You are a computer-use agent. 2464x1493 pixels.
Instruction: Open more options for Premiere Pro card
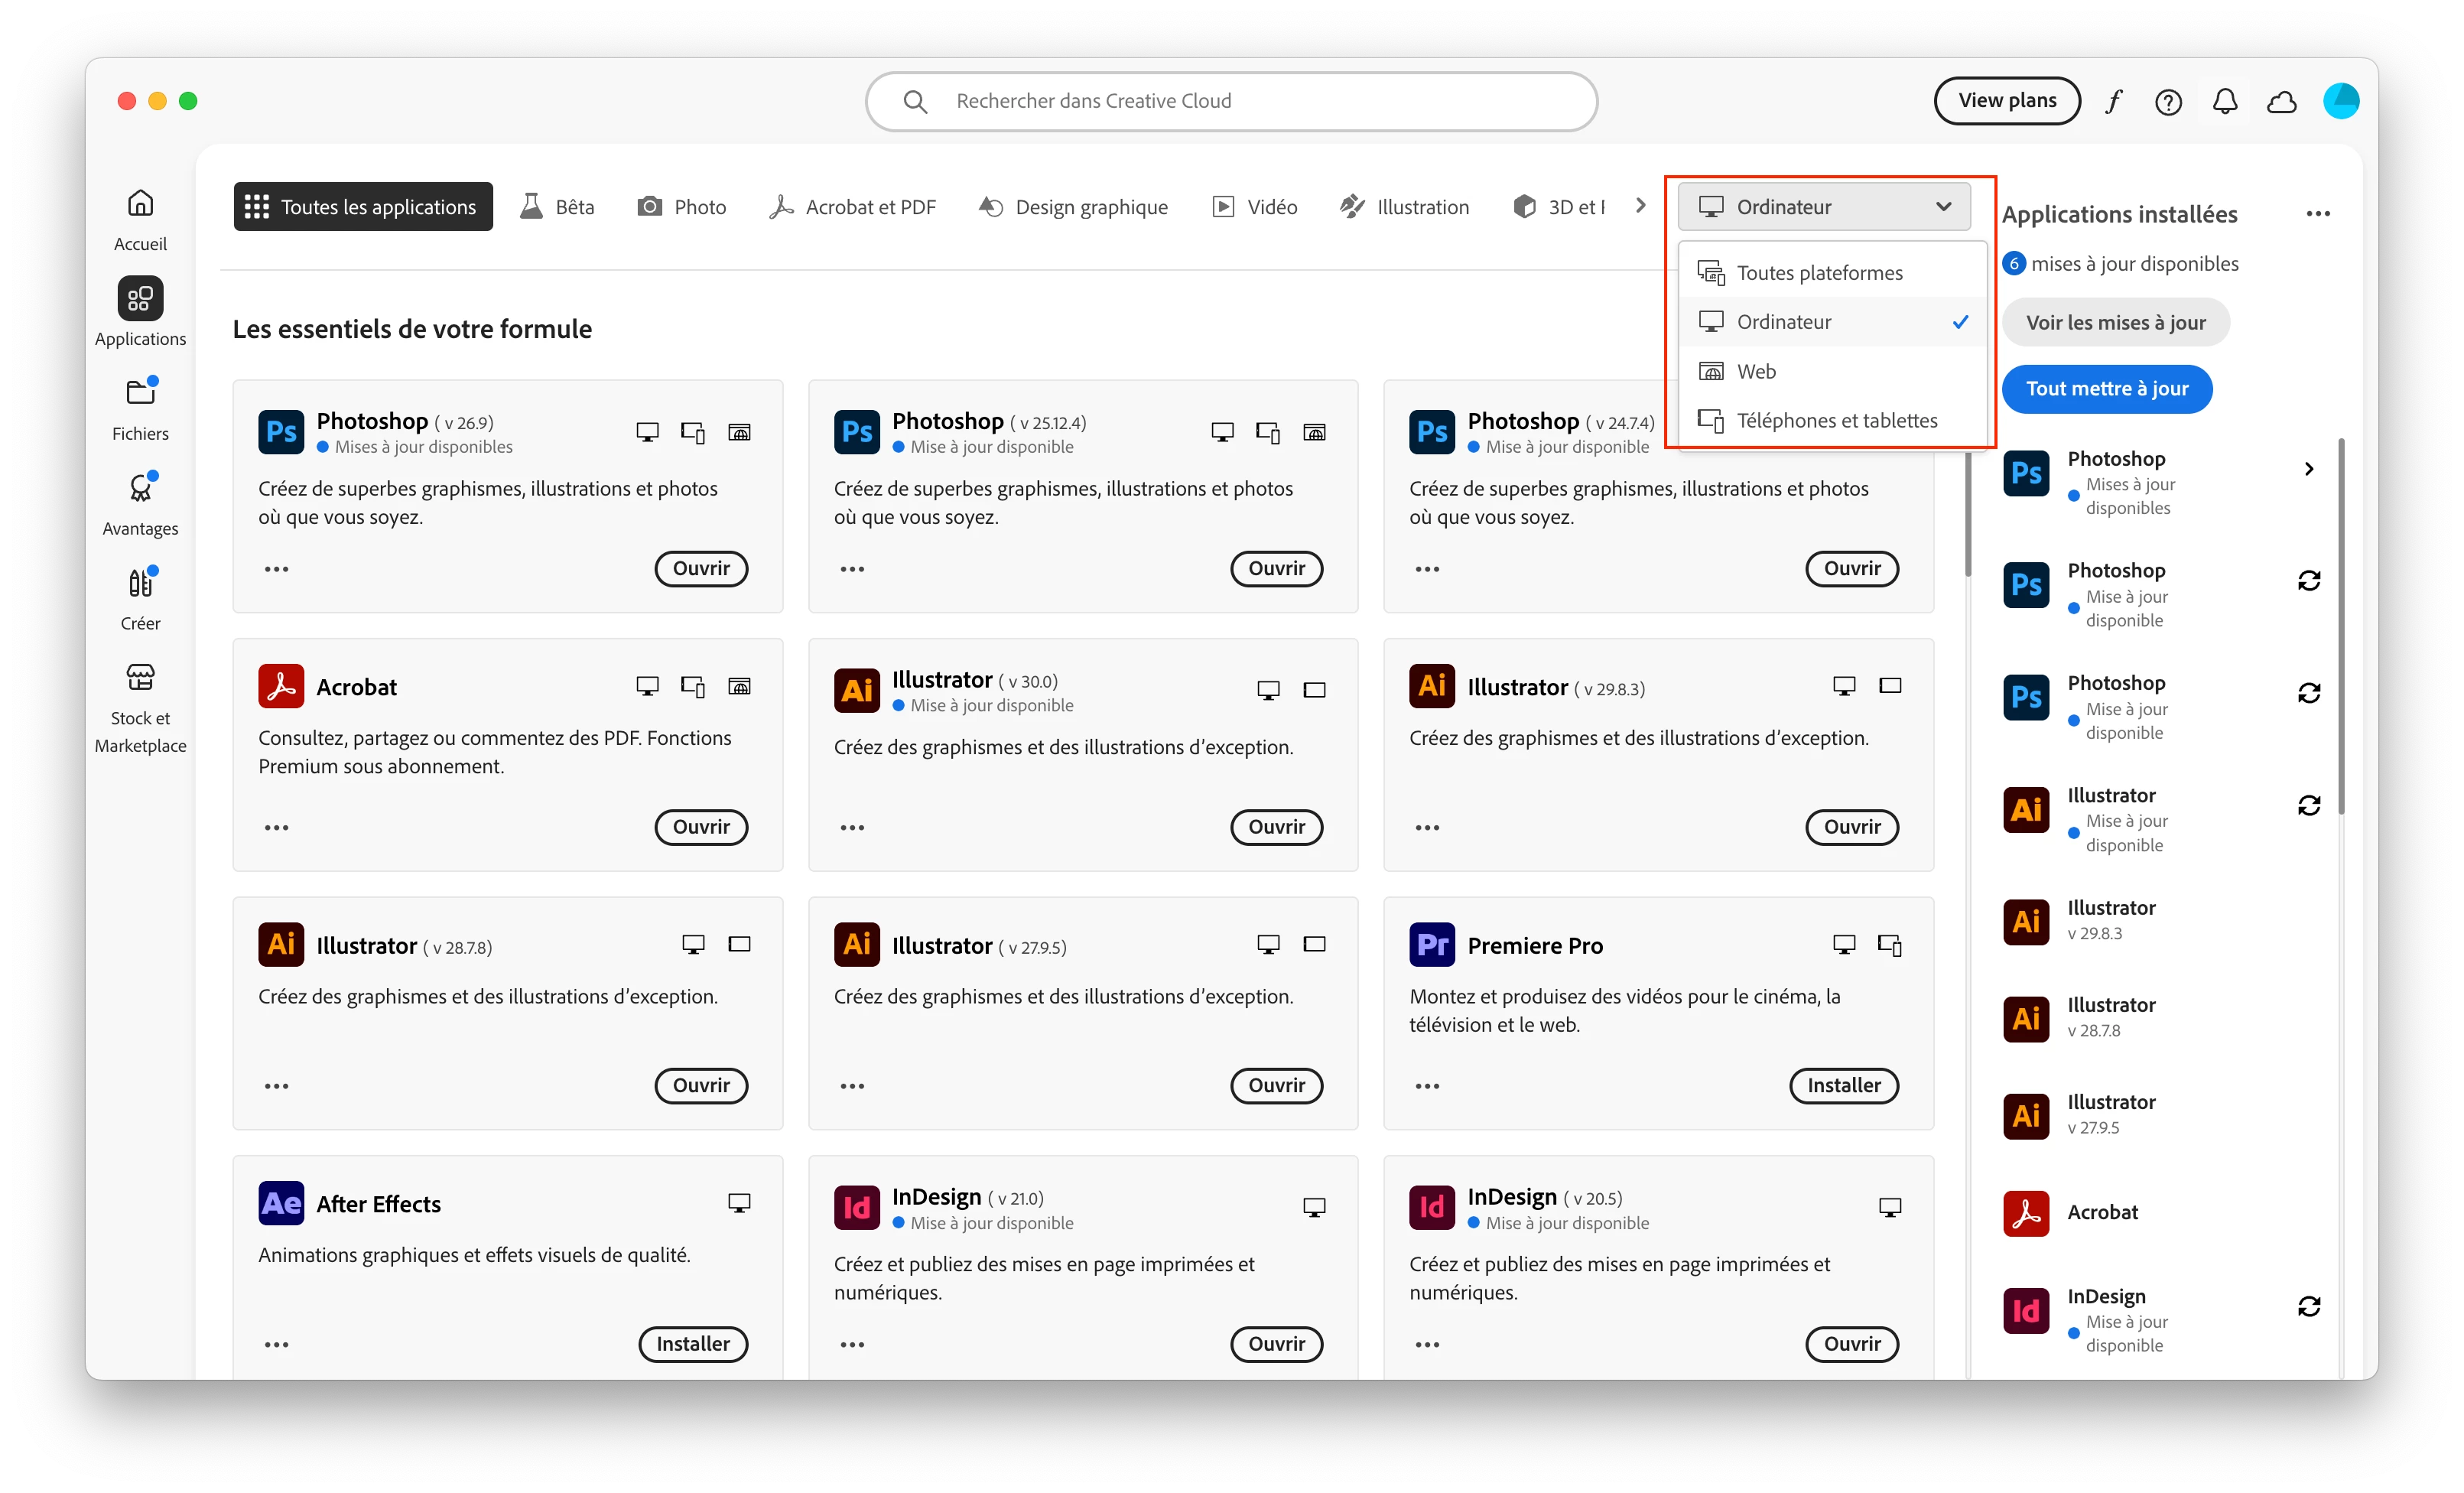(1428, 1086)
